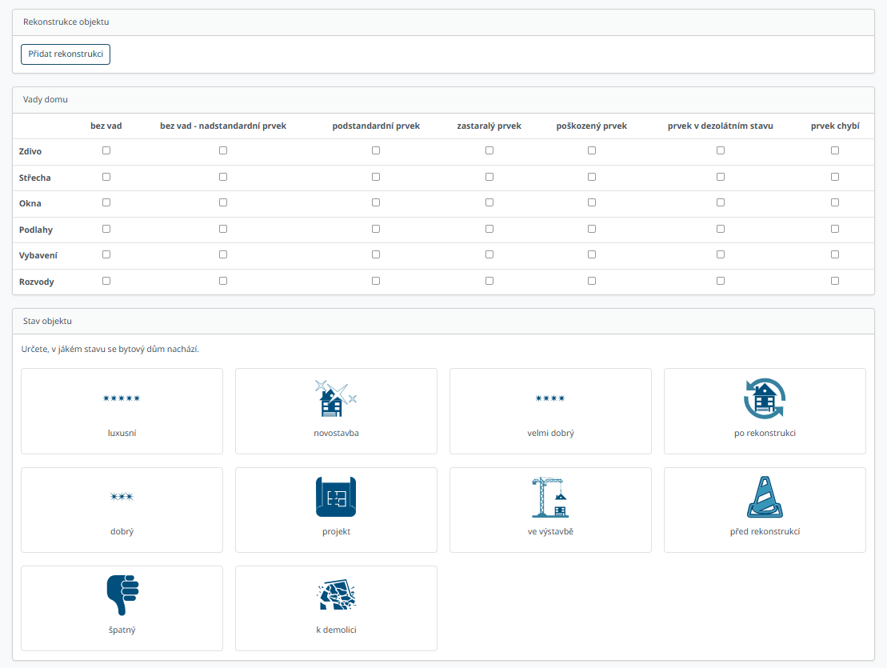Choose the ve výstavbě crane icon

tap(550, 497)
